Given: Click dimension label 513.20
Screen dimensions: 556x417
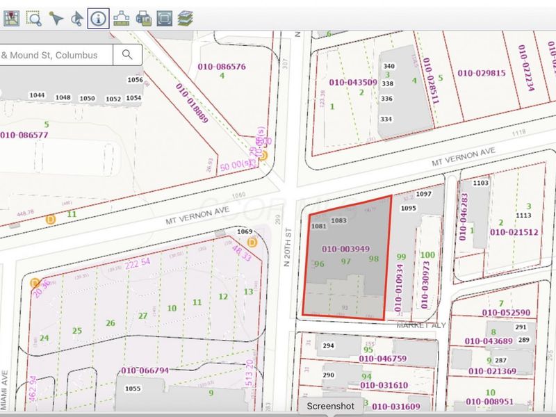Looking at the screenshot, I should click(250, 373).
